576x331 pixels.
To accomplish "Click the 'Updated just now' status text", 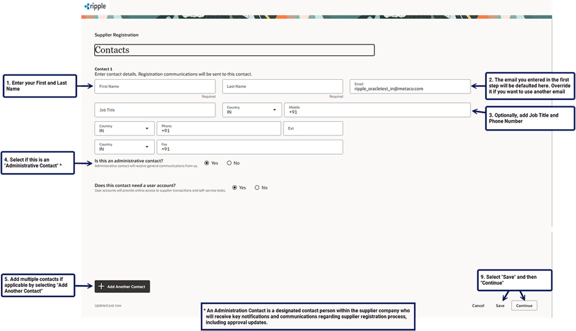I will 108,305.
